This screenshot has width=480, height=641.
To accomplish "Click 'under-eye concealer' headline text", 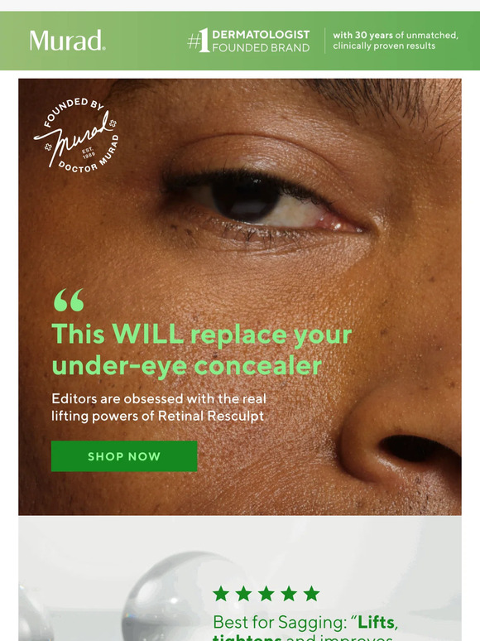I will (187, 366).
